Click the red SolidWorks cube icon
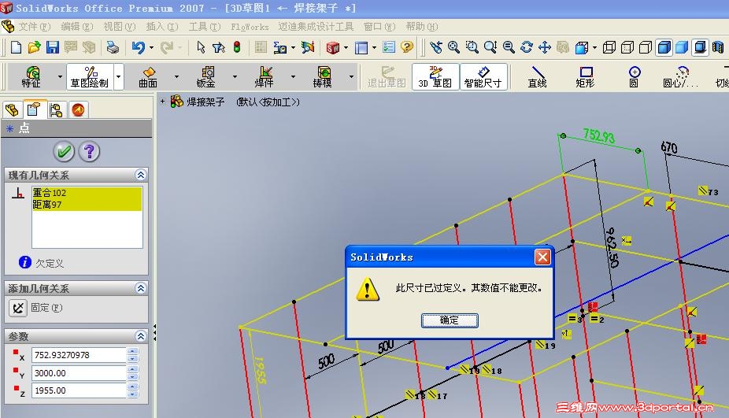The height and width of the screenshot is (418, 729). point(333,47)
